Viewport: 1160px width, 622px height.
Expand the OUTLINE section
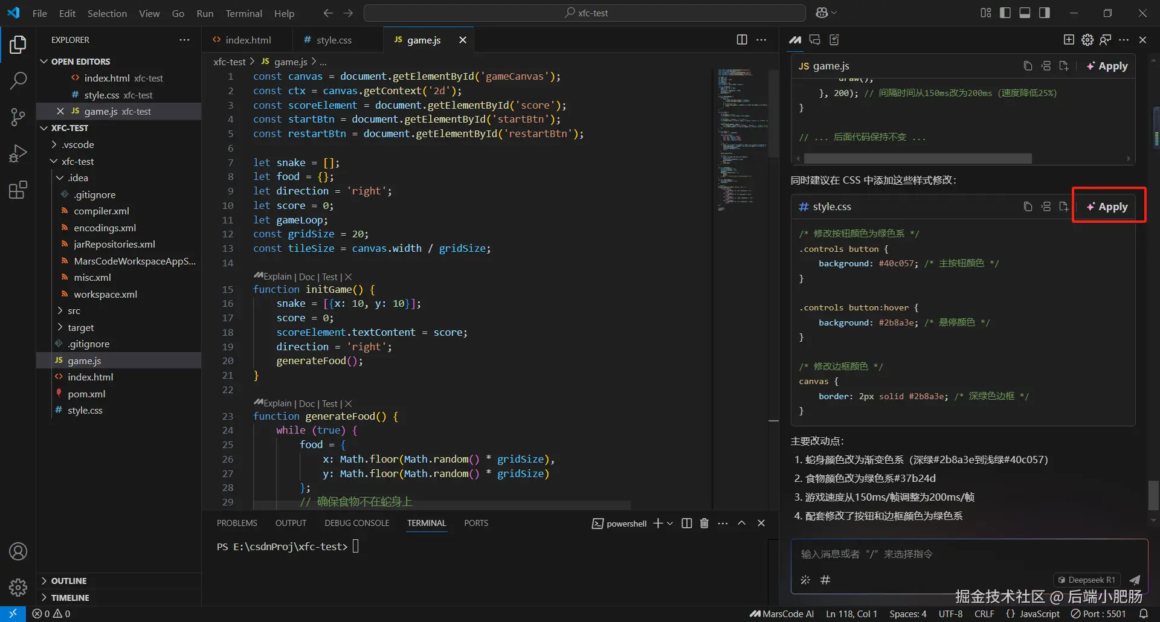69,581
